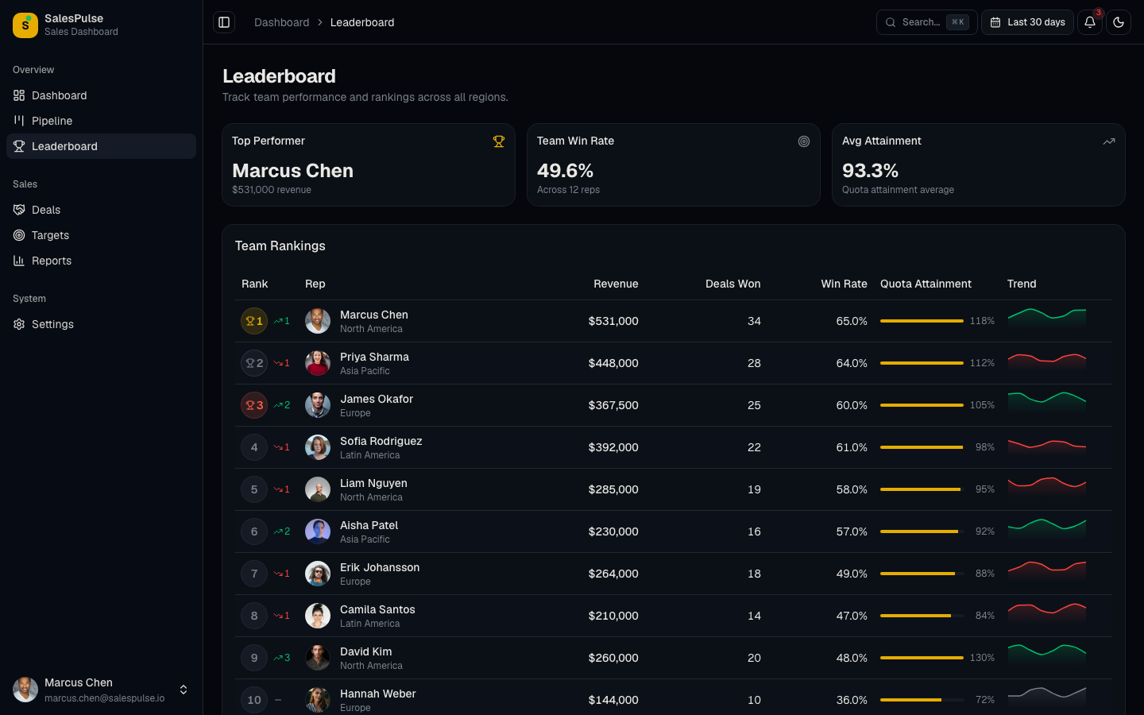This screenshot has width=1144, height=715.
Task: Toggle the SalesPulse logo badge
Action: tap(24, 25)
